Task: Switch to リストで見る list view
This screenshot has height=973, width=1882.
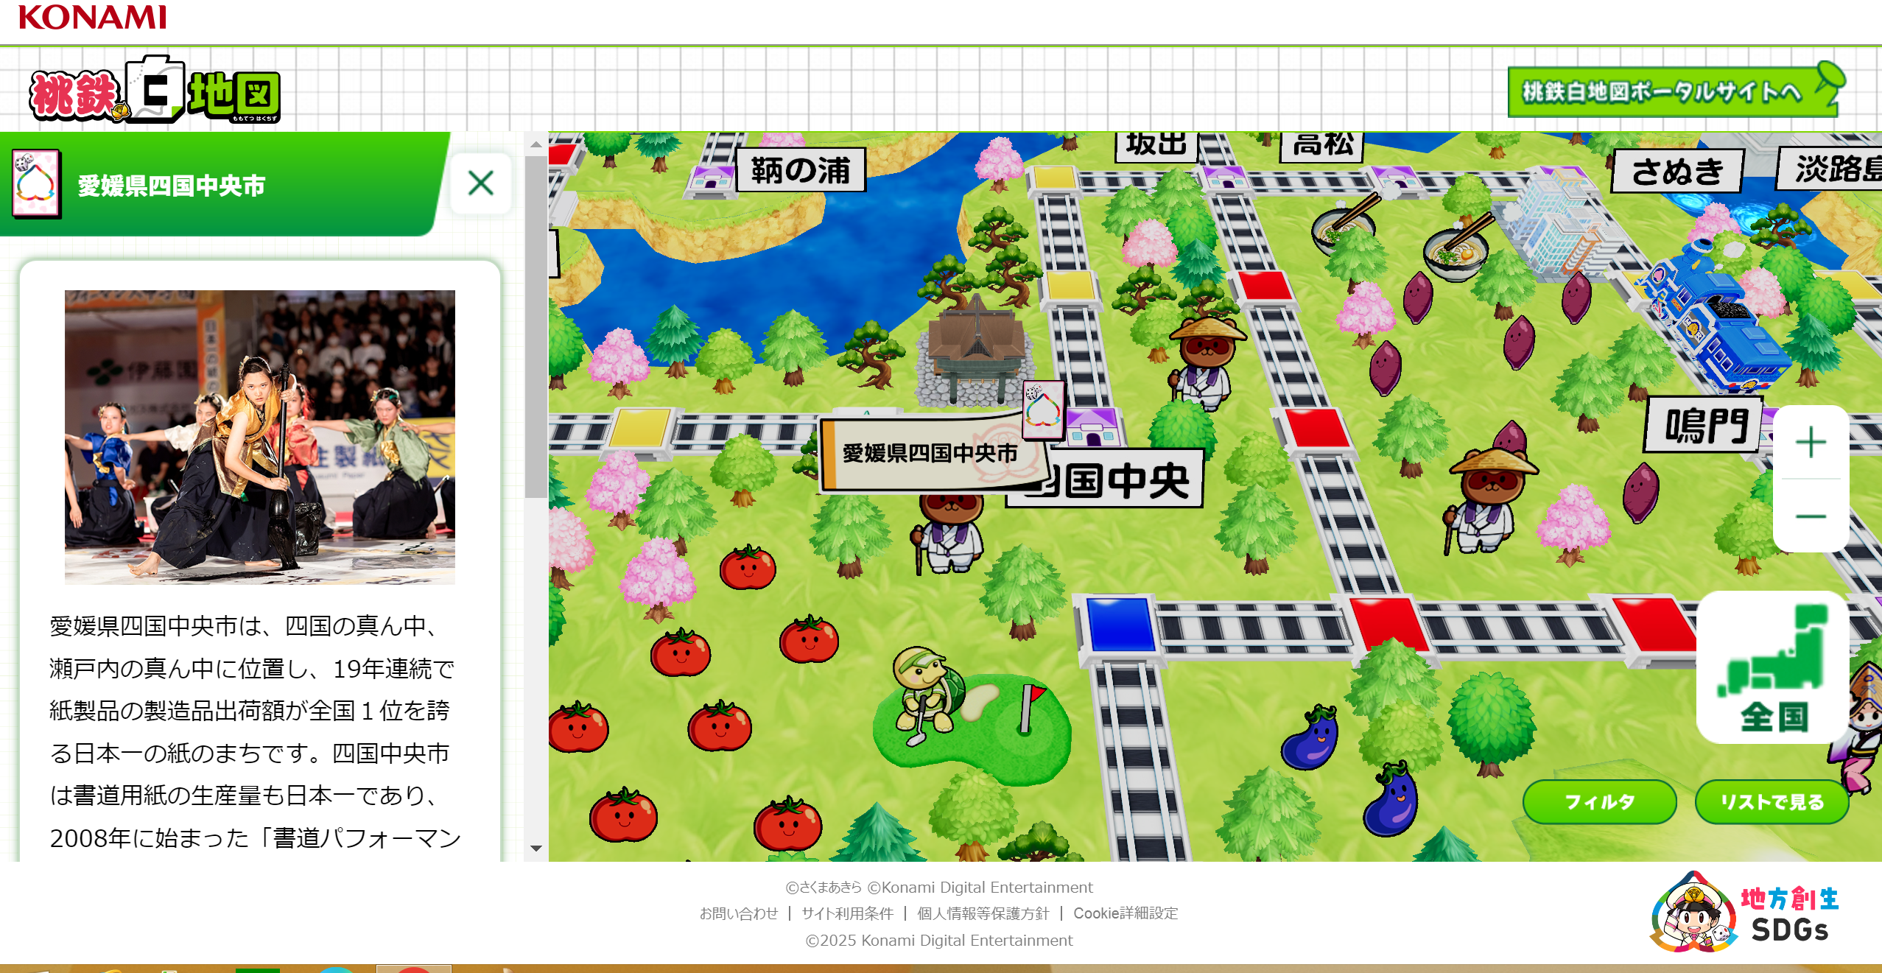Action: [x=1772, y=801]
